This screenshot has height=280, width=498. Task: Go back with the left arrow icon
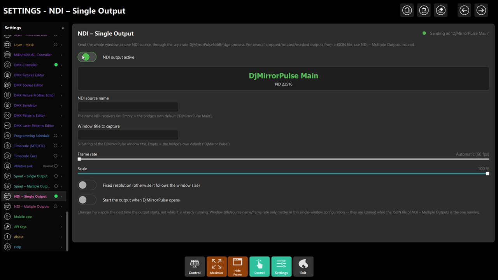pos(464,10)
